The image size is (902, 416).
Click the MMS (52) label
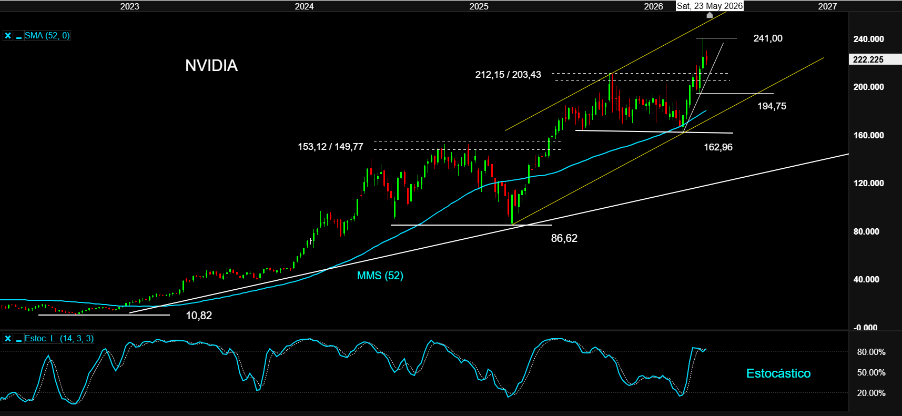380,276
